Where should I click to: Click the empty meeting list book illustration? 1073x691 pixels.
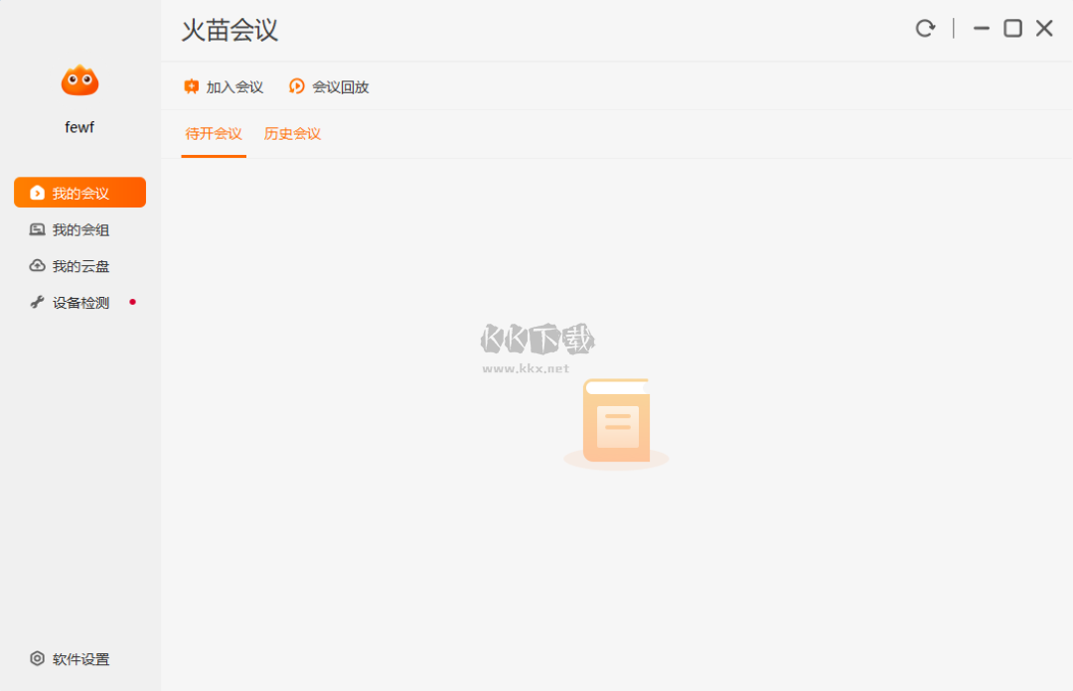[x=616, y=421]
